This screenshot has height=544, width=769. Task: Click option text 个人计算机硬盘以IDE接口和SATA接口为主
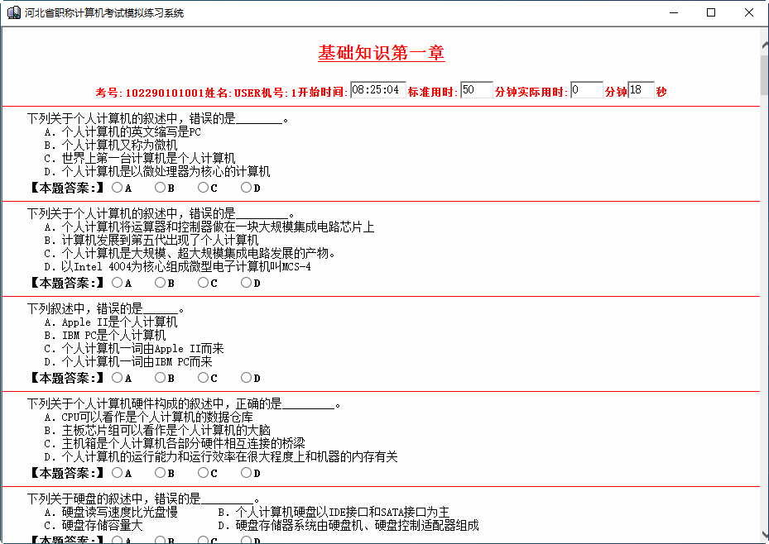[343, 513]
